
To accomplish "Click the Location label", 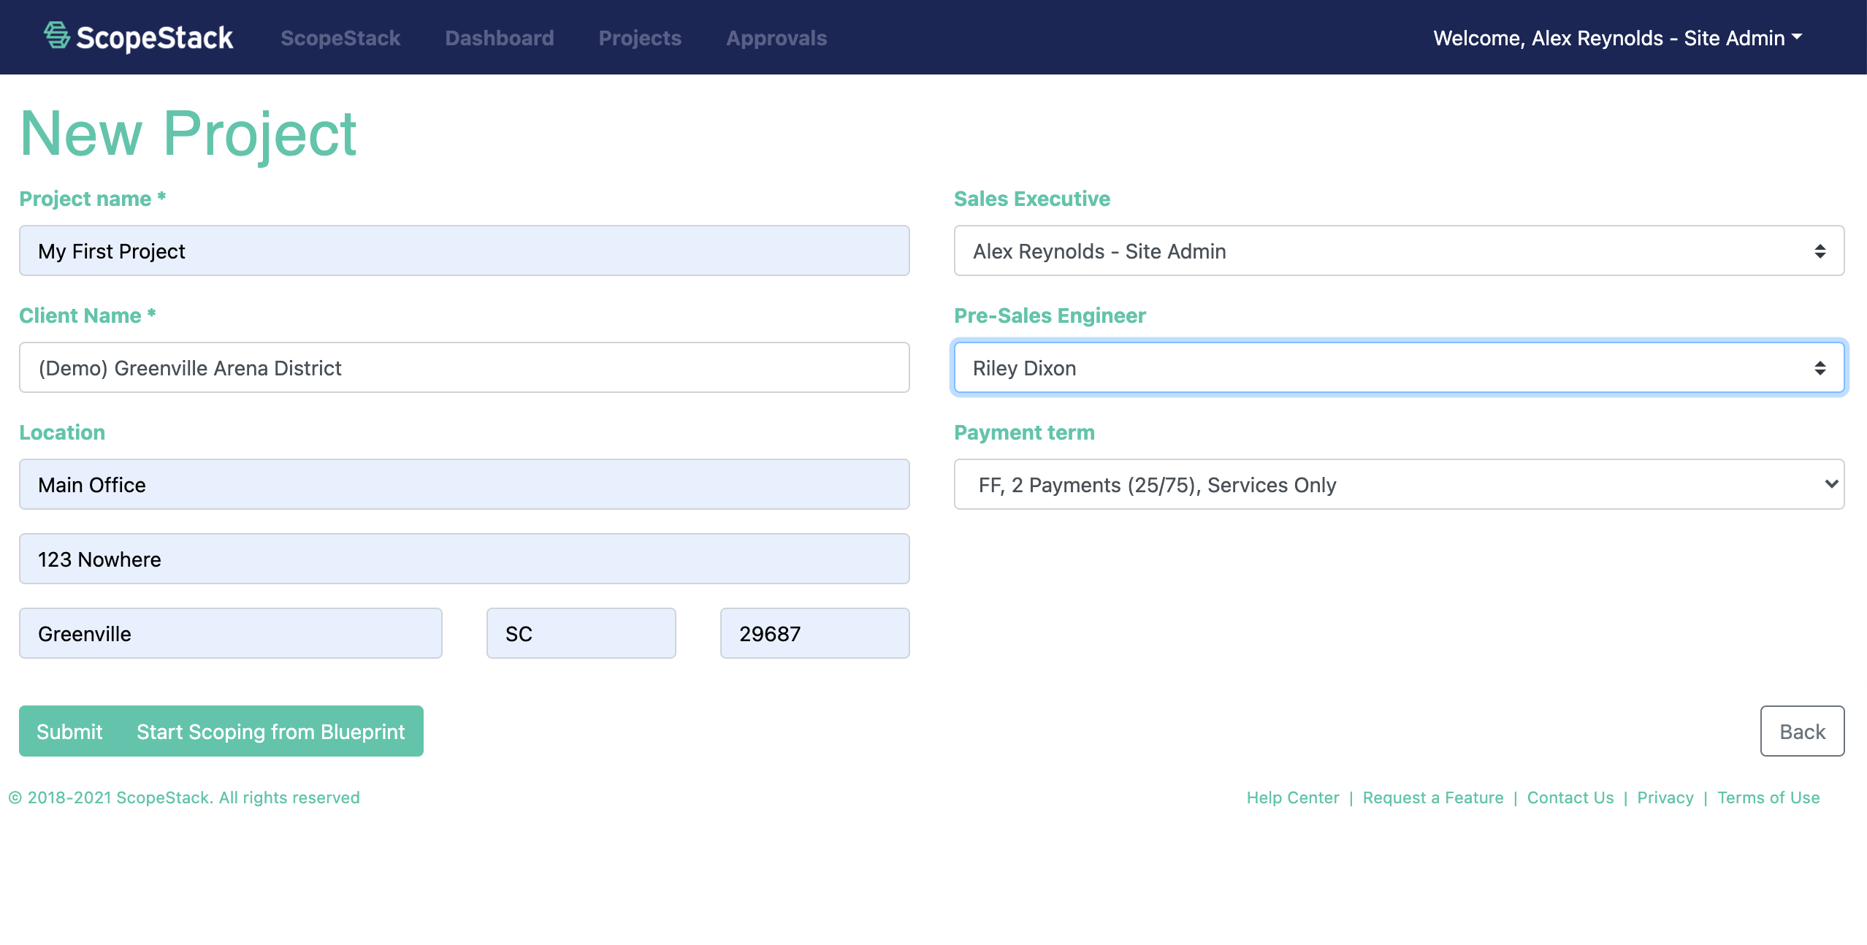I will (x=62, y=432).
